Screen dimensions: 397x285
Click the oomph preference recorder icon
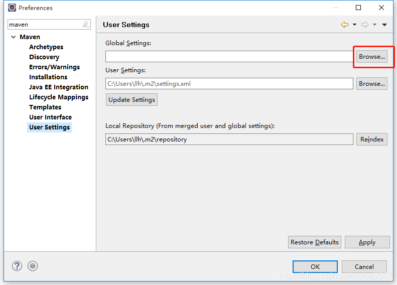[x=33, y=266]
